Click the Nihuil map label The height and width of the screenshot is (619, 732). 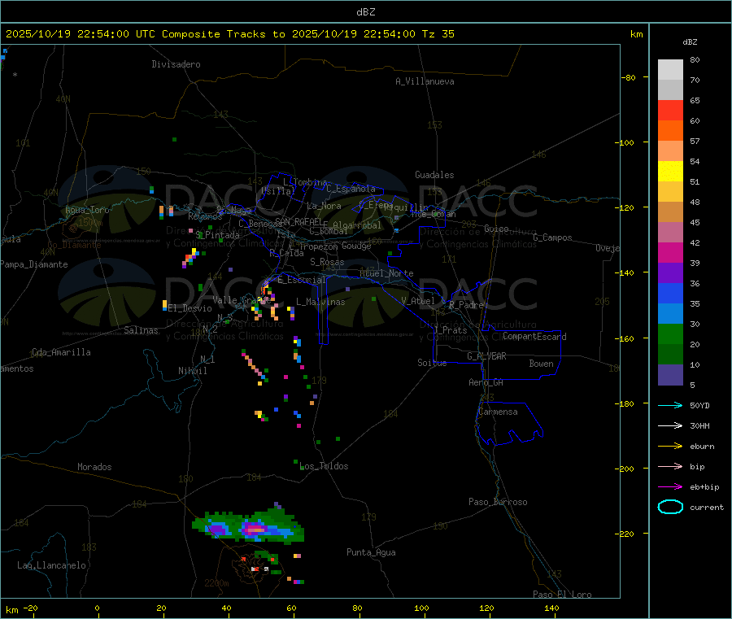[192, 371]
